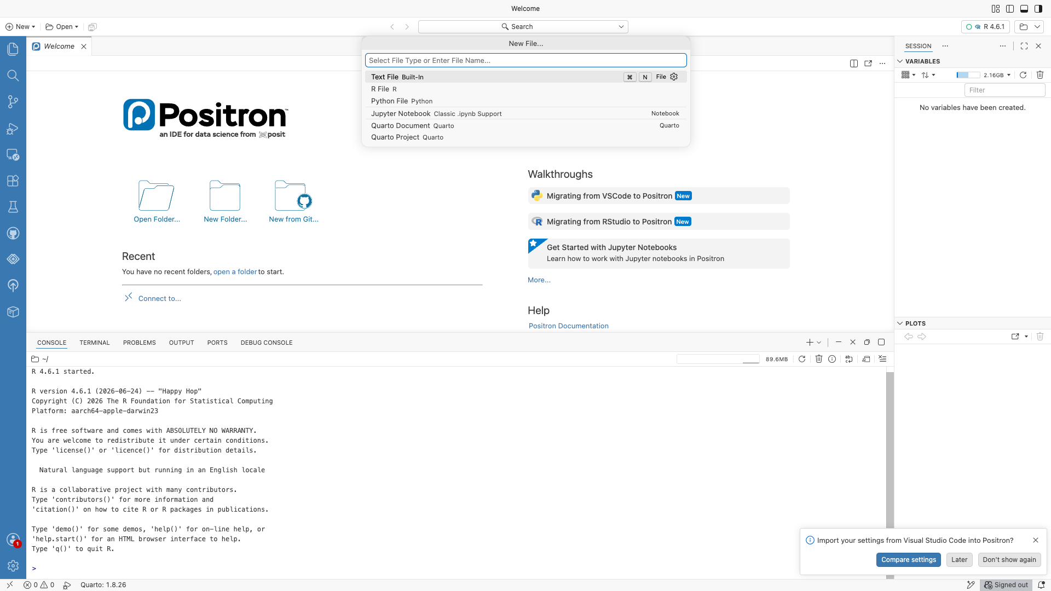Open the variables sorting dropdown
This screenshot has width=1051, height=591.
pos(928,75)
